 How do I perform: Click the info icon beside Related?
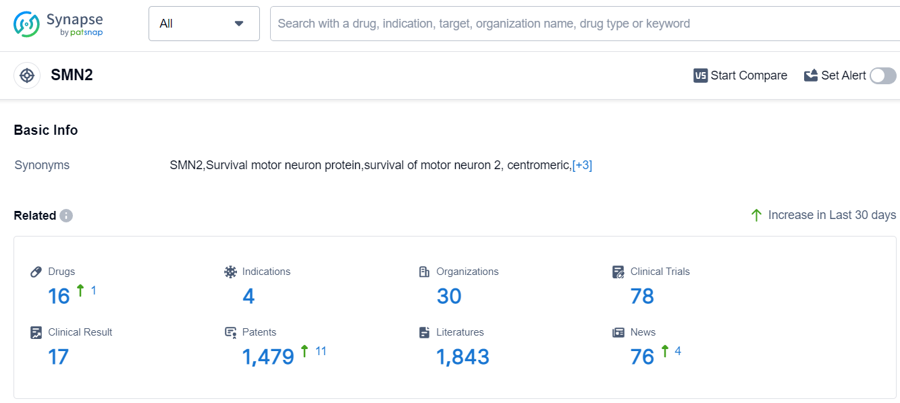(66, 216)
